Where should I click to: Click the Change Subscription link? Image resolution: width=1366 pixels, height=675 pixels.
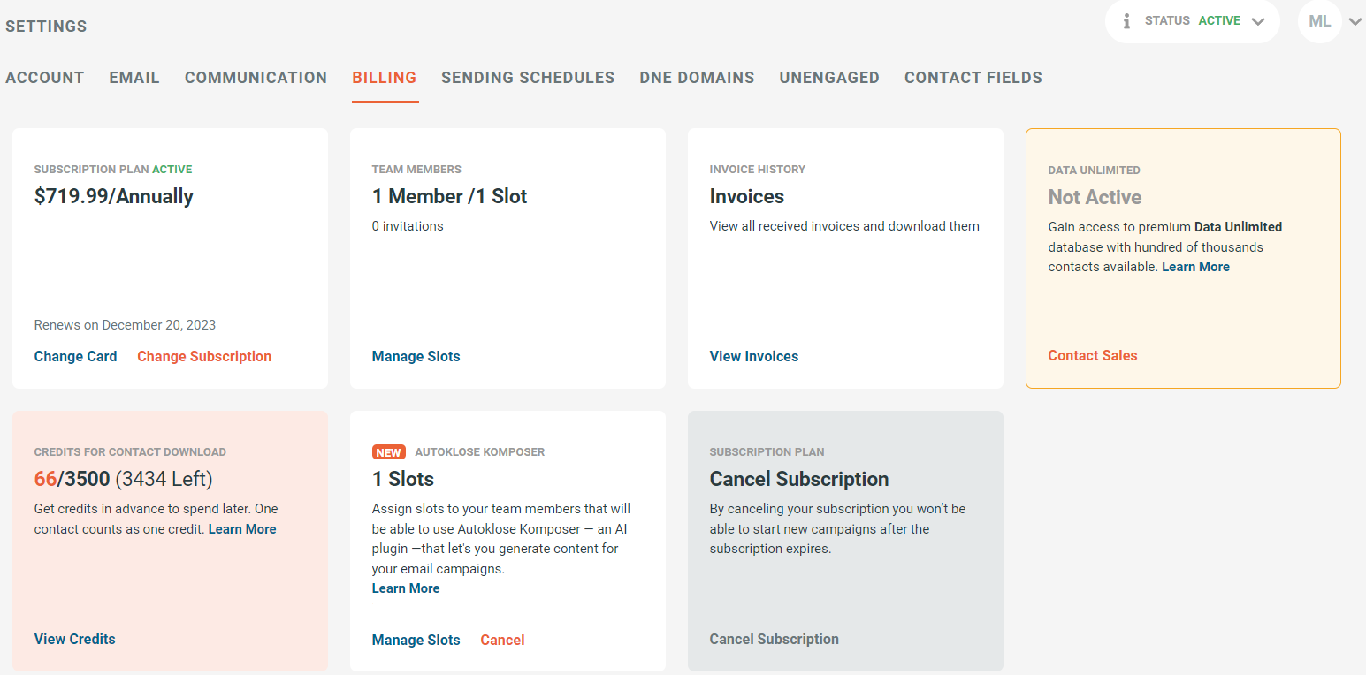[204, 356]
